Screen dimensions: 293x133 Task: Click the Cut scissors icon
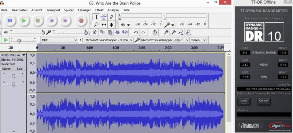(x=95, y=32)
